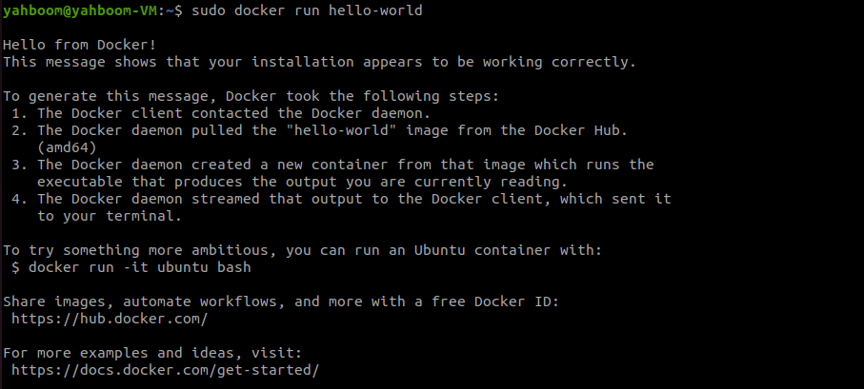Click the 'sudo docker run hello-world' command
This screenshot has height=389, width=864.
(x=307, y=10)
